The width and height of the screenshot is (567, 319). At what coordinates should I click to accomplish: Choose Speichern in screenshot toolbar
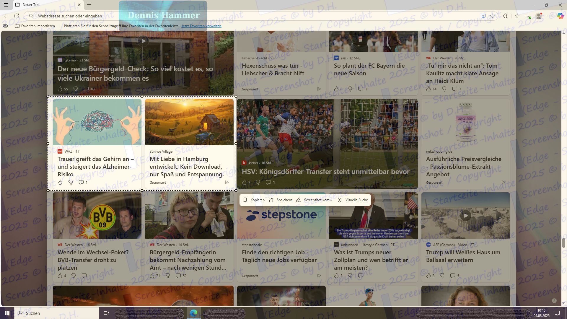[x=280, y=200]
